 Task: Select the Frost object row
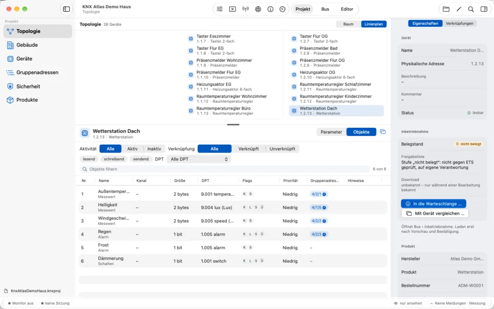pyautogui.click(x=233, y=248)
